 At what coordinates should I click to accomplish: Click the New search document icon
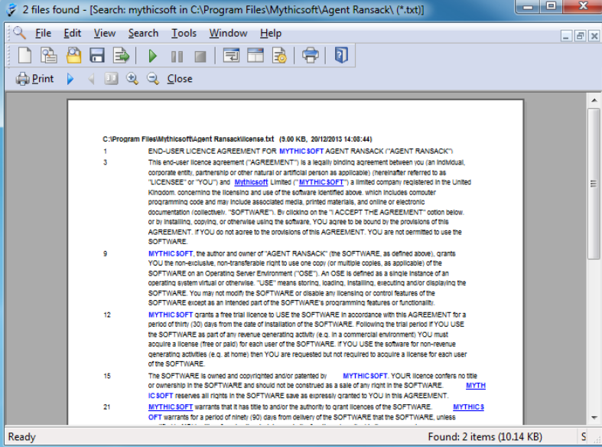(x=25, y=55)
